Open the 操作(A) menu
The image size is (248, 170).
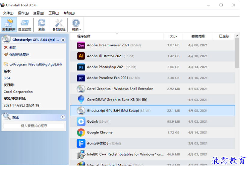coord(23,13)
